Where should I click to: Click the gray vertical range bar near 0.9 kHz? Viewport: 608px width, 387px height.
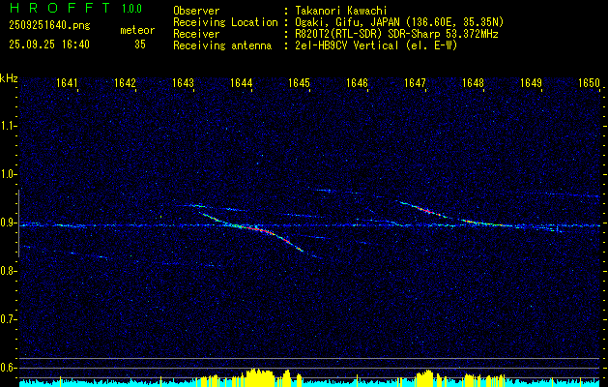tap(19, 223)
